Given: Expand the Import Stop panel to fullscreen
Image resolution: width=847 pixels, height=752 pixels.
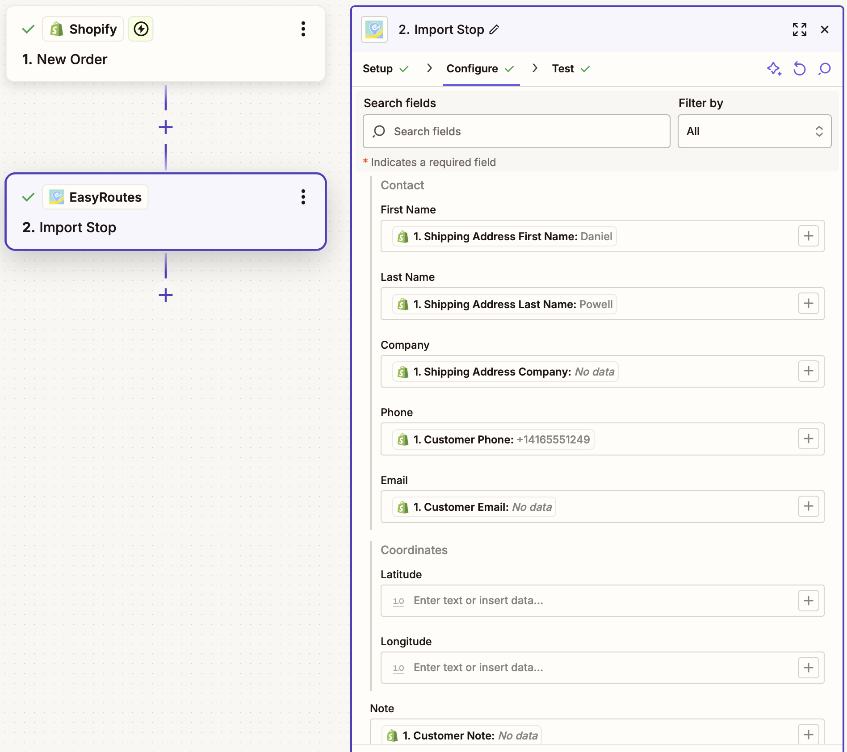Looking at the screenshot, I should coord(800,29).
